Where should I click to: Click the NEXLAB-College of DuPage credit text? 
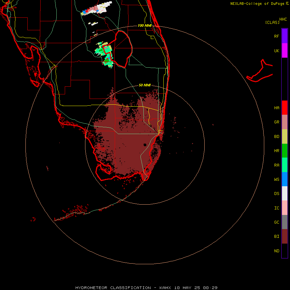coord(257,4)
